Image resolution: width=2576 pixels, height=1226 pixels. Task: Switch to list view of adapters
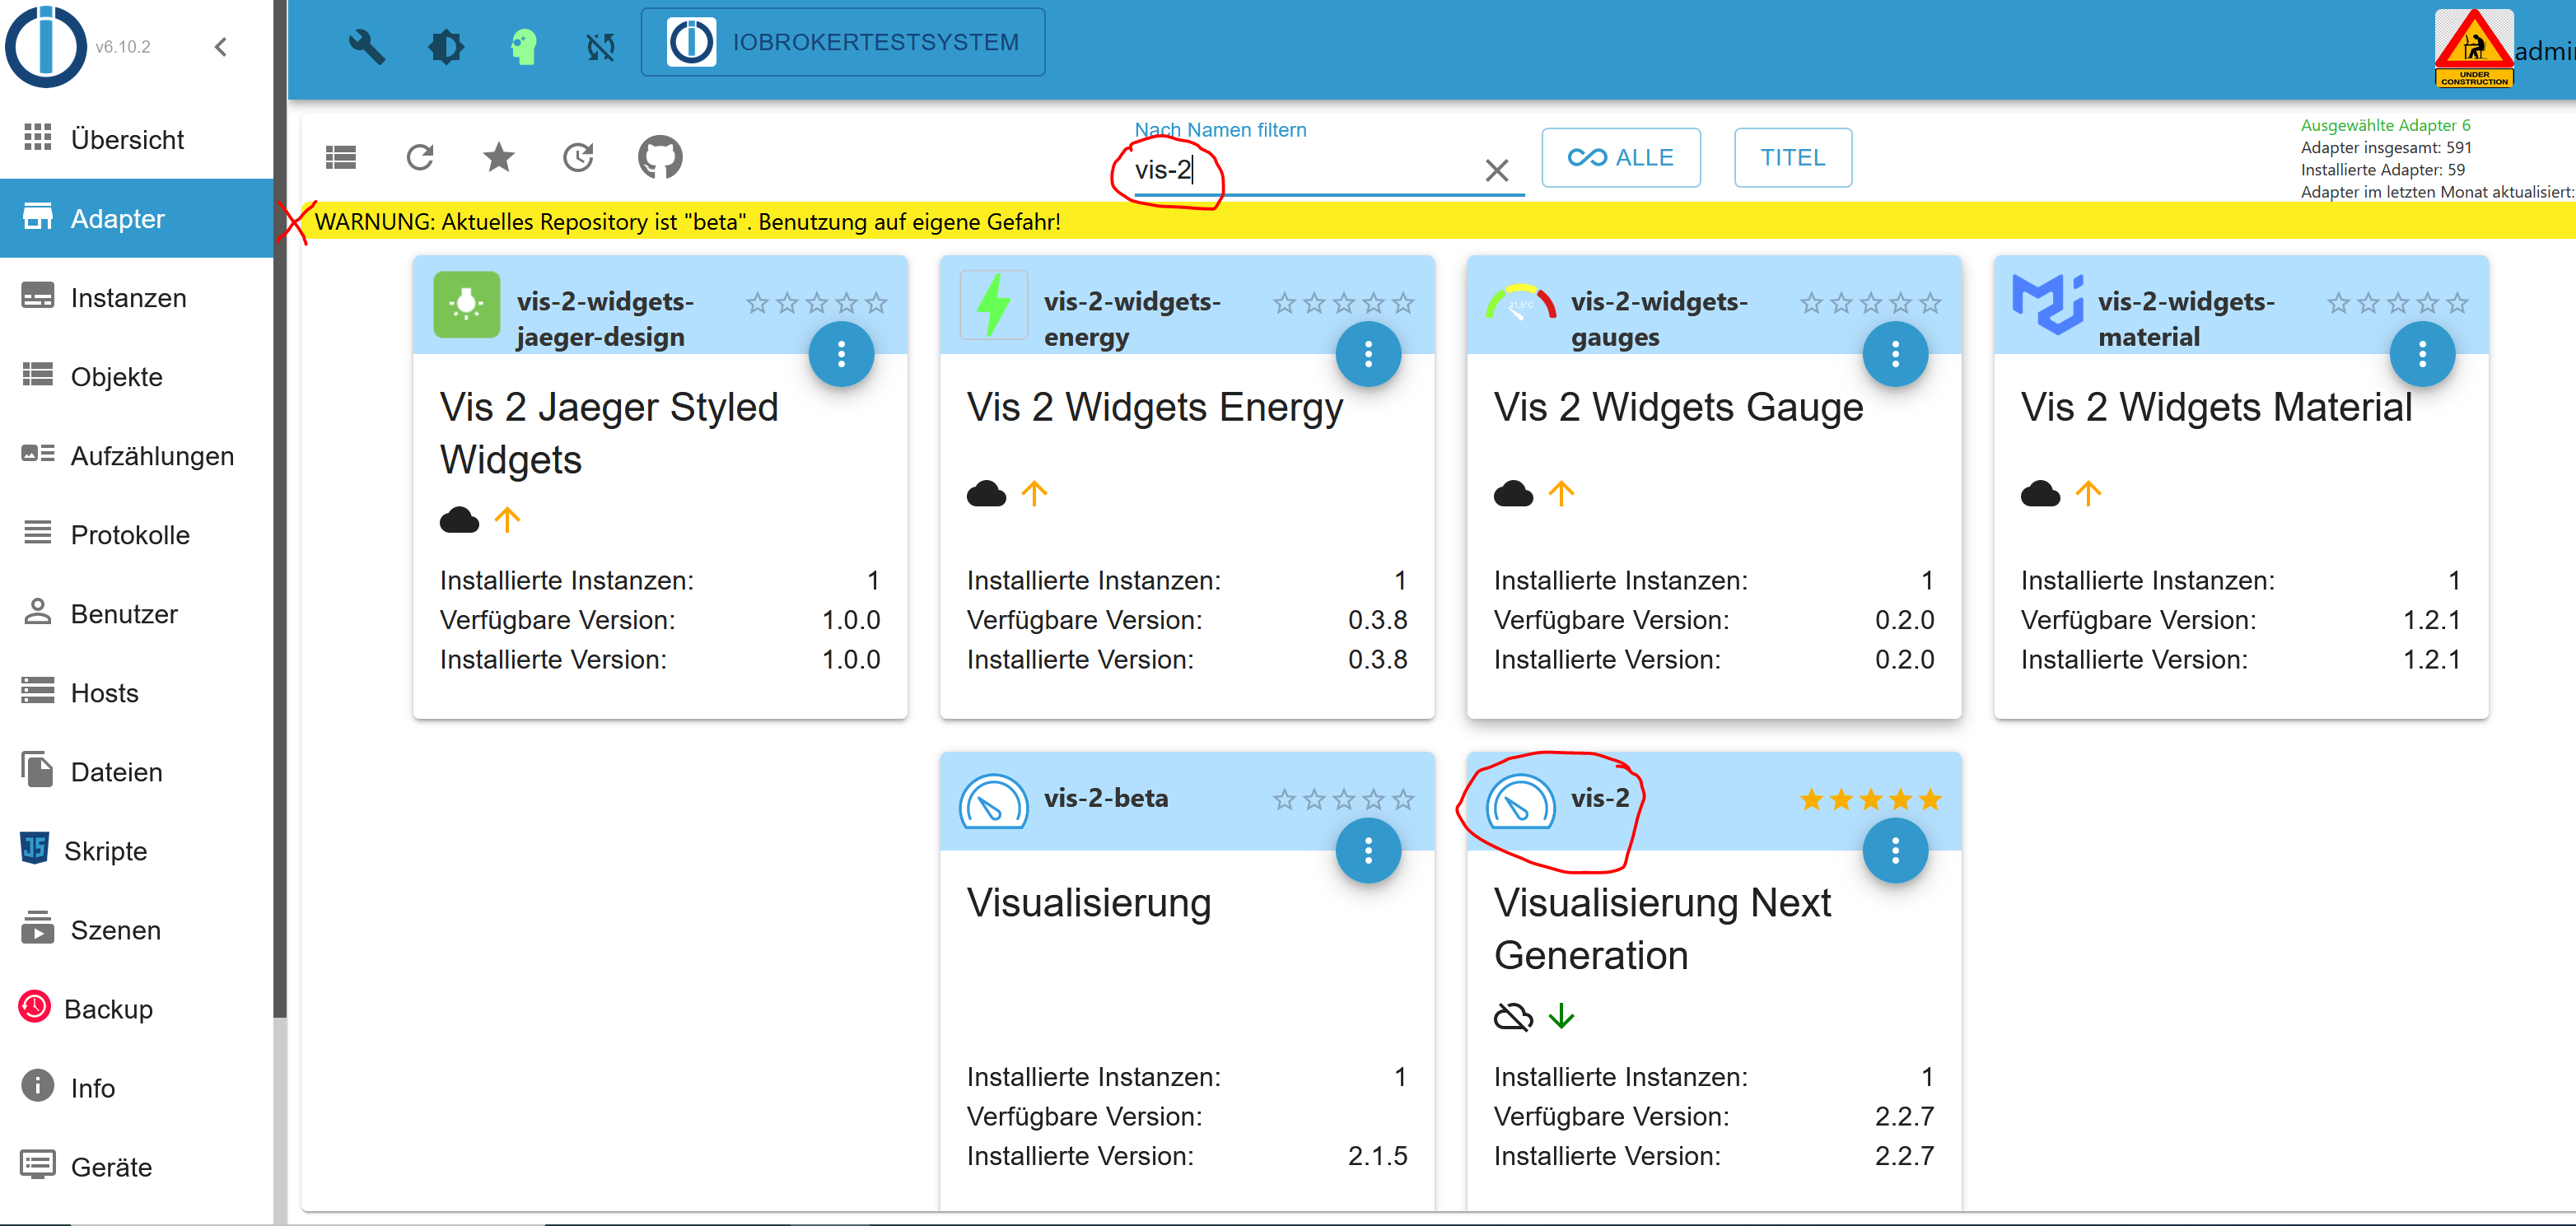(341, 157)
